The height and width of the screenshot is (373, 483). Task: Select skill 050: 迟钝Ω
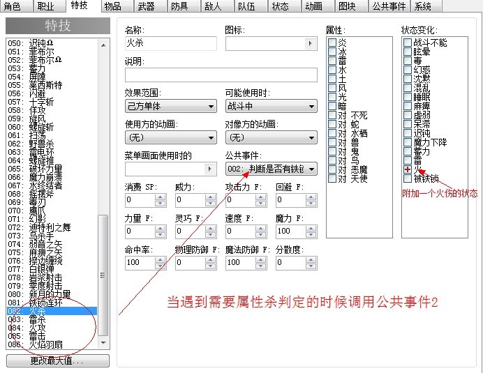coord(52,43)
